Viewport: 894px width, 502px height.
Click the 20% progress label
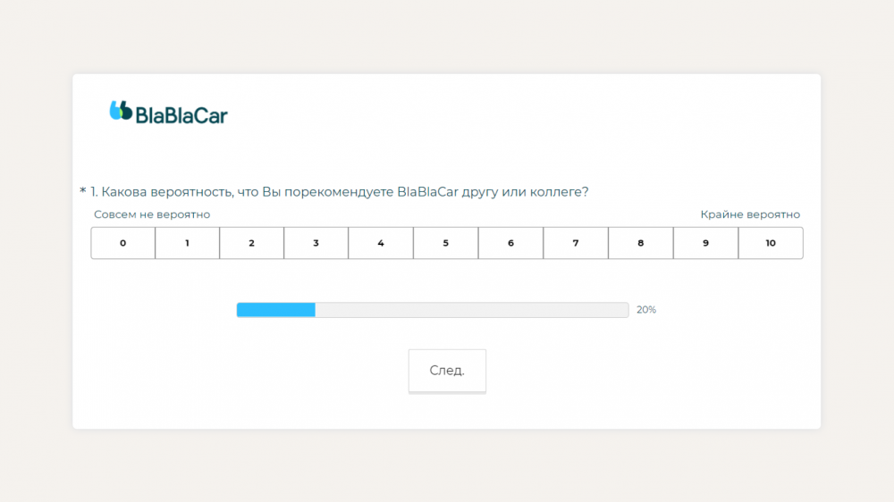(646, 310)
